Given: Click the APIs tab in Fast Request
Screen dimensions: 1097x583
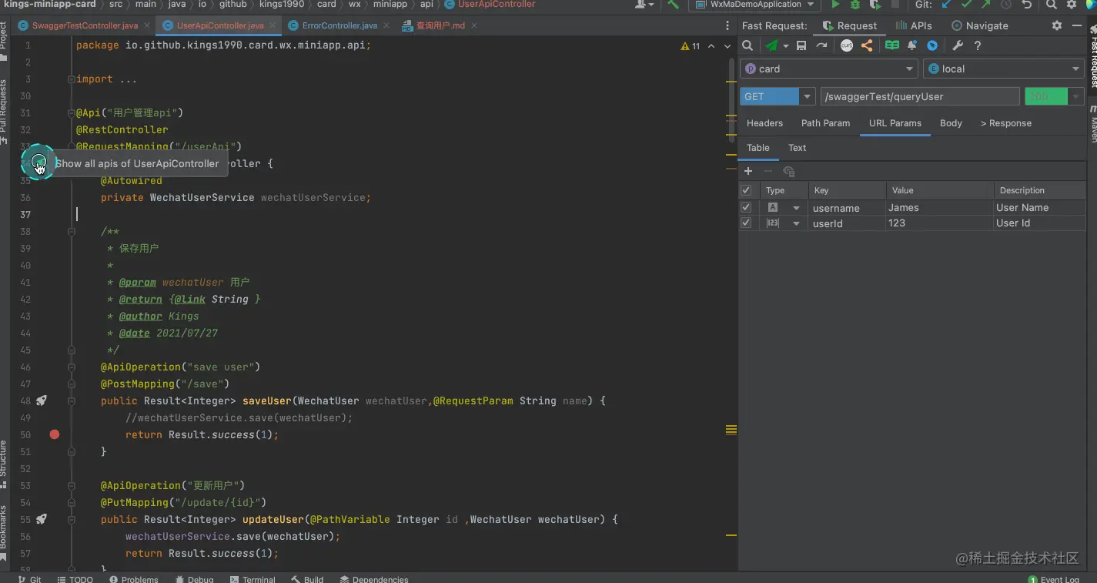Looking at the screenshot, I should click(914, 25).
